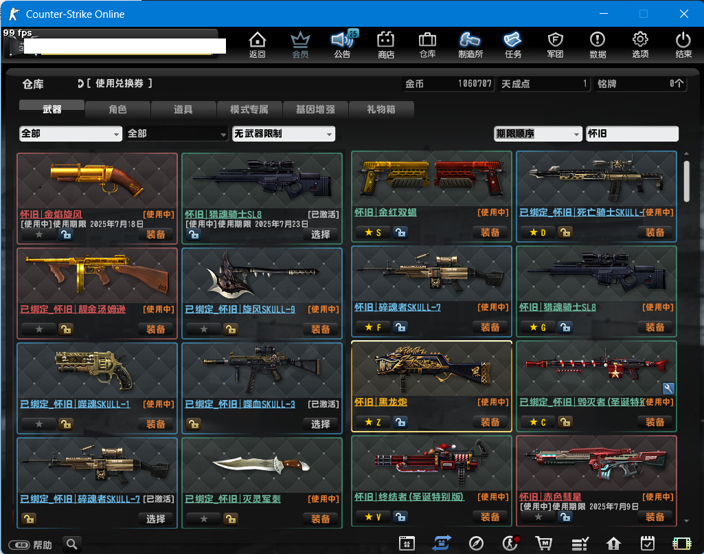Toggle favorite star S on 怀旧|金红双蝎
This screenshot has height=554, width=704.
point(373,232)
